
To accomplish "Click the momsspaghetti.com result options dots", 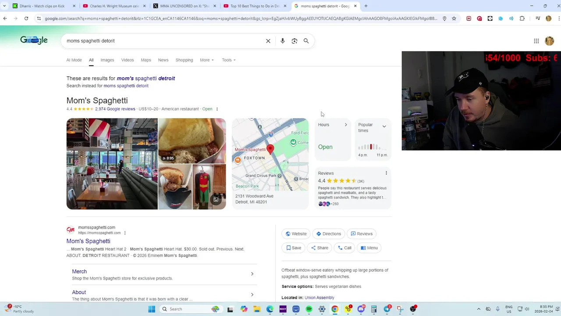I will coord(125,233).
